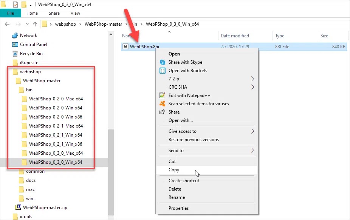Viewport: 350px width, 220px height.
Task: Click chevron after webpshop in address bar
Action: click(80, 24)
